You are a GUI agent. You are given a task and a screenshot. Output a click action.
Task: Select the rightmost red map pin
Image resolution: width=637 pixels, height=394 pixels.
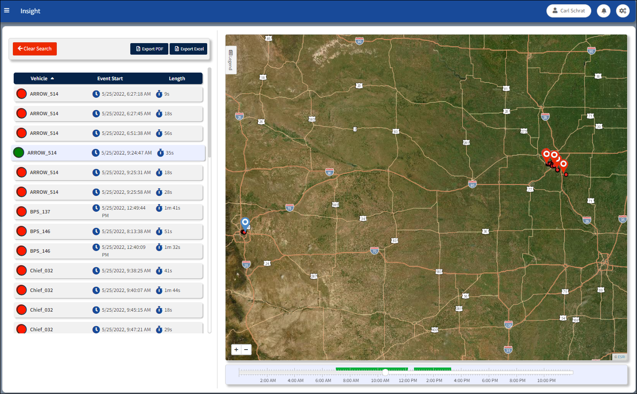[x=564, y=166]
